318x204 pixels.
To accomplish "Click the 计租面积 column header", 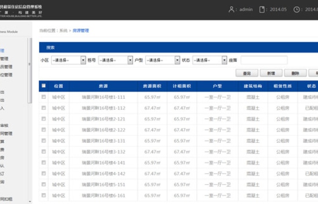I will coord(182,86).
